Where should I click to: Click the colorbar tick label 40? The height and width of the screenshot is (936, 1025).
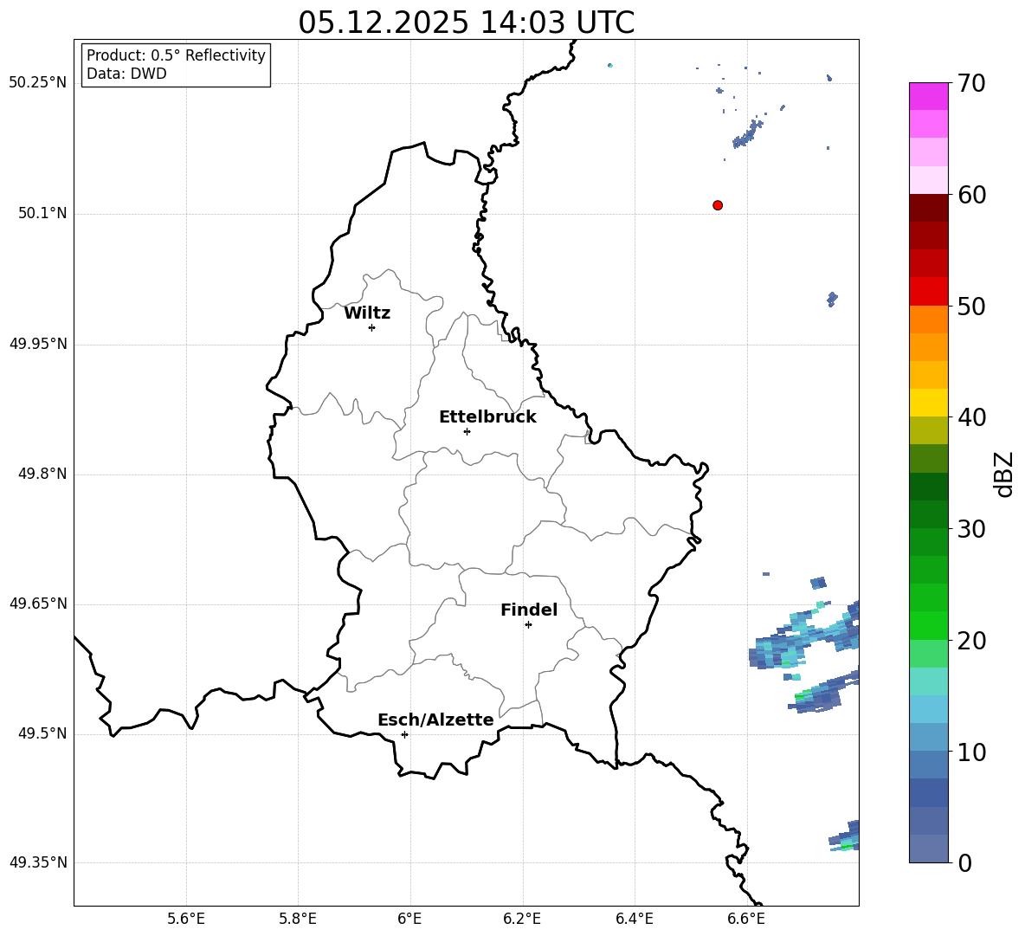(x=971, y=417)
